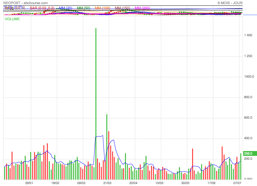Click the 1 400 volume axis label

point(247,35)
